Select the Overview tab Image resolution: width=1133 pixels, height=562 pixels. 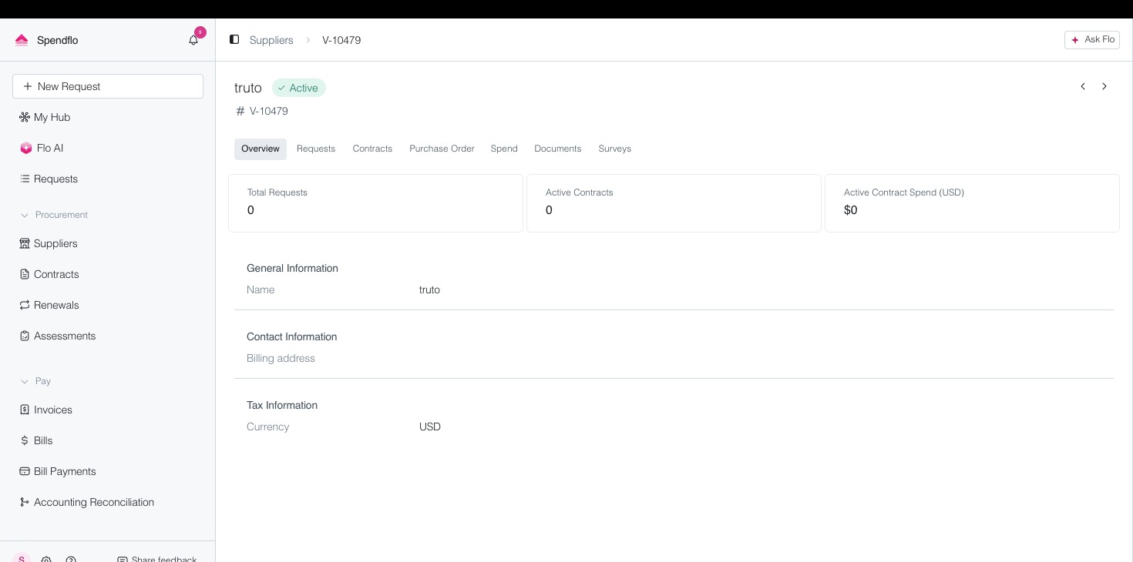coord(261,149)
